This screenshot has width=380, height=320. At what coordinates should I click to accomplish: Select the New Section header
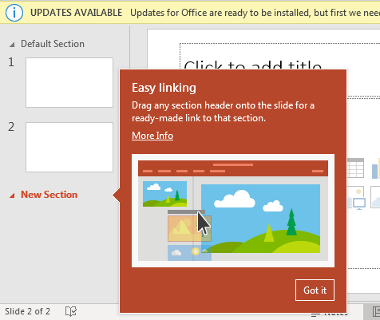pyautogui.click(x=49, y=195)
